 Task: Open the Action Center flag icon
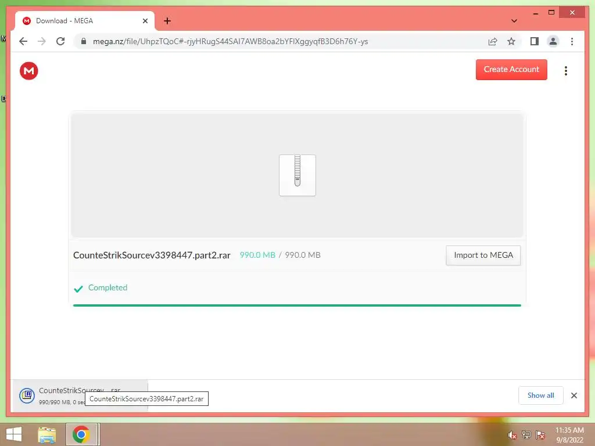tap(540, 435)
